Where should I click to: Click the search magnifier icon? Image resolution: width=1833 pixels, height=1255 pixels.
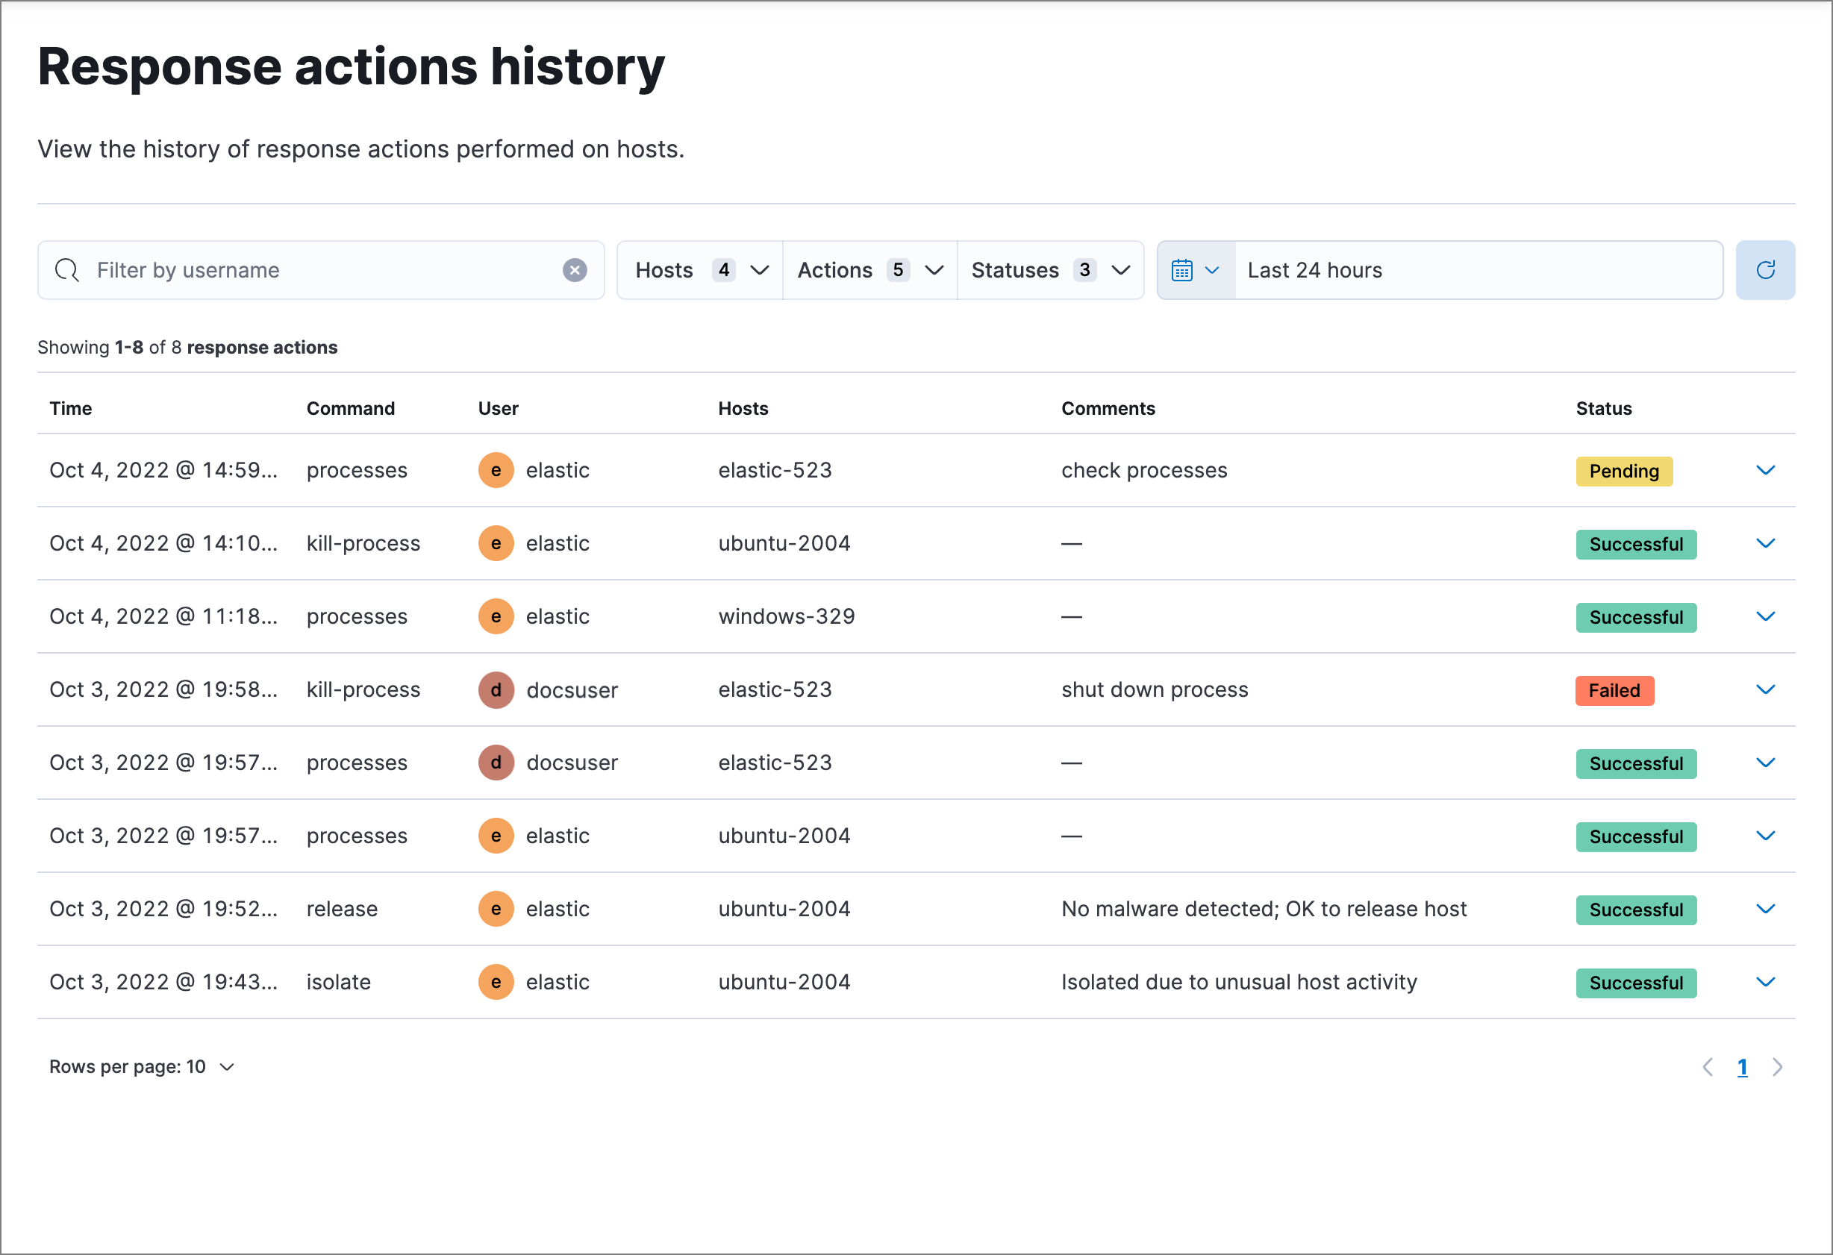pyautogui.click(x=66, y=269)
